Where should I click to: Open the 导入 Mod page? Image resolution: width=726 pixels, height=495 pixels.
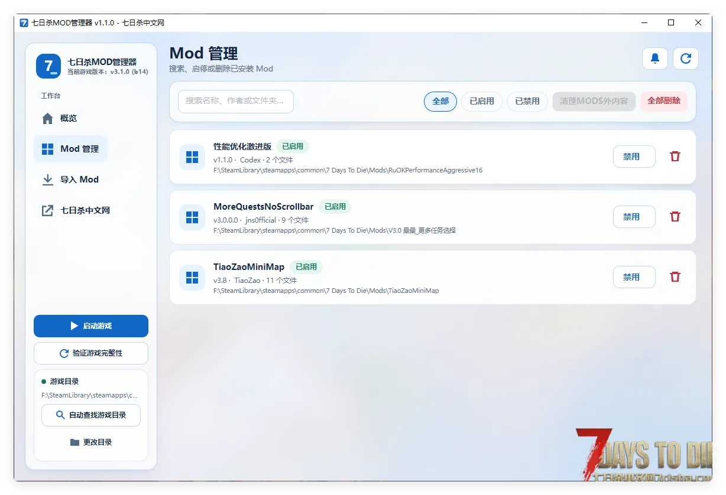[x=70, y=180]
